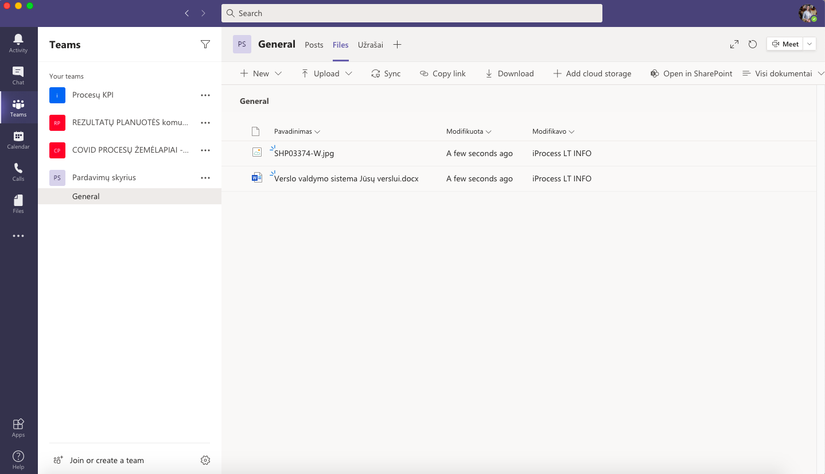This screenshot has height=474, width=825.
Task: Click the file type column header icon
Action: (x=256, y=131)
